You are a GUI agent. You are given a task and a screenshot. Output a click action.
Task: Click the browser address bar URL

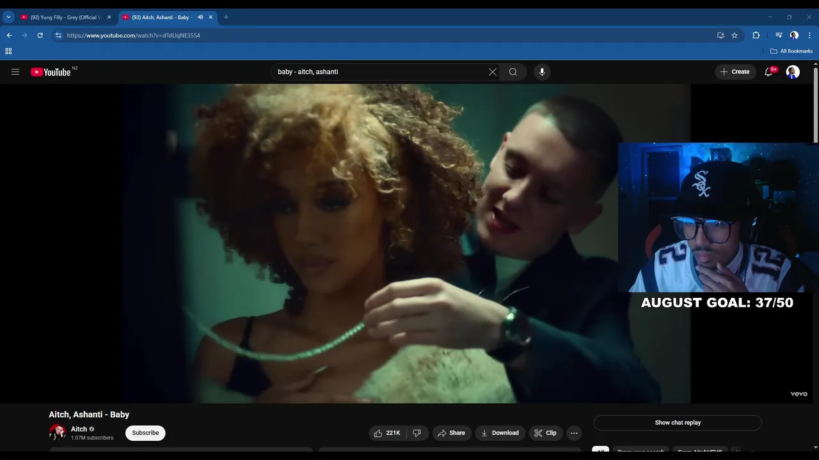pyautogui.click(x=134, y=36)
